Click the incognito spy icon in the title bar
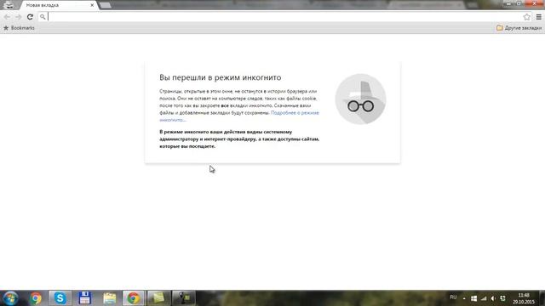The width and height of the screenshot is (545, 306). [x=9, y=5]
